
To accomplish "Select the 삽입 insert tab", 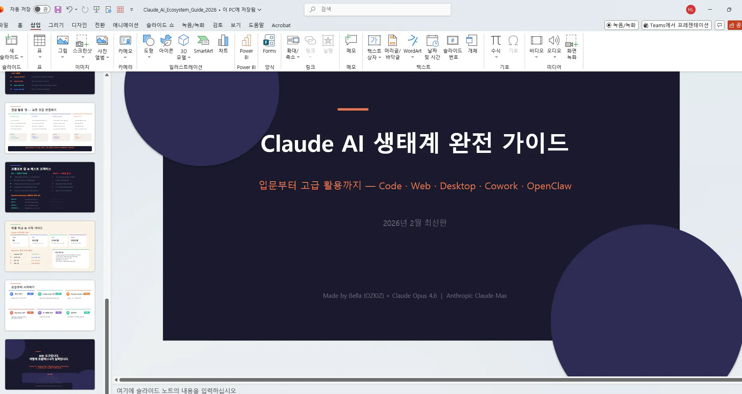I will [x=36, y=25].
